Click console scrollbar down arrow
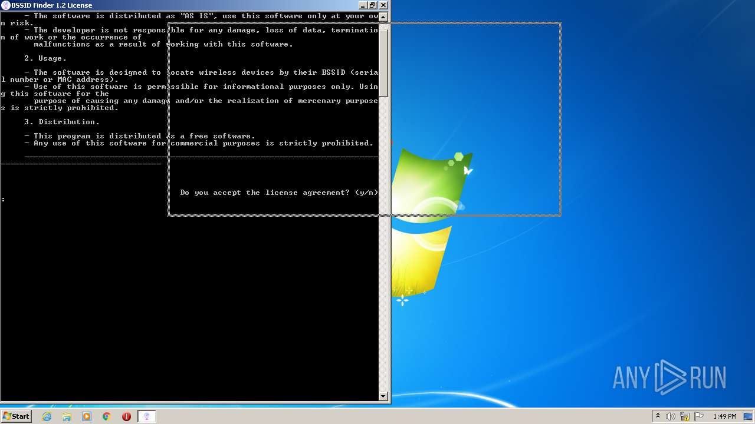The width and height of the screenshot is (755, 424). pos(383,396)
